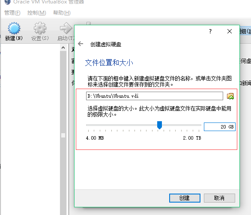Go back with the dialog's left arrow
Image resolution: width=251 pixels, height=215 pixels.
pos(81,44)
